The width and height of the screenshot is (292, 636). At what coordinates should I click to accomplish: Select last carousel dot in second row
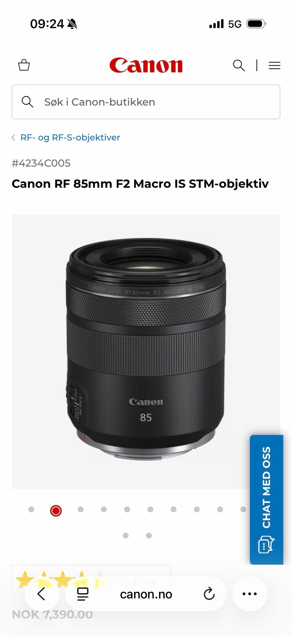(149, 535)
